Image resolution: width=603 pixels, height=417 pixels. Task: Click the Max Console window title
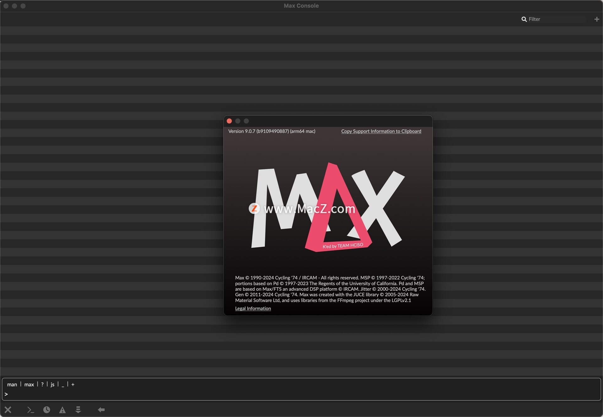click(301, 6)
